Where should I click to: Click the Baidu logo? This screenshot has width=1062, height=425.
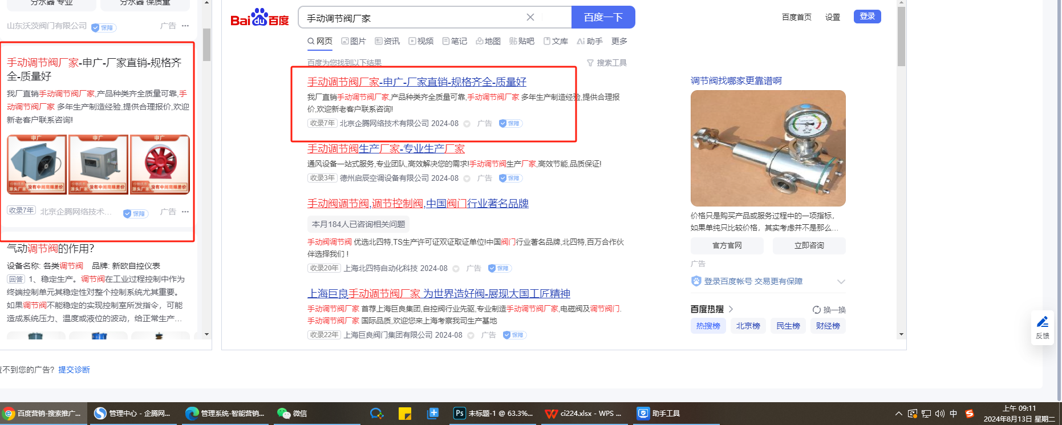click(260, 18)
